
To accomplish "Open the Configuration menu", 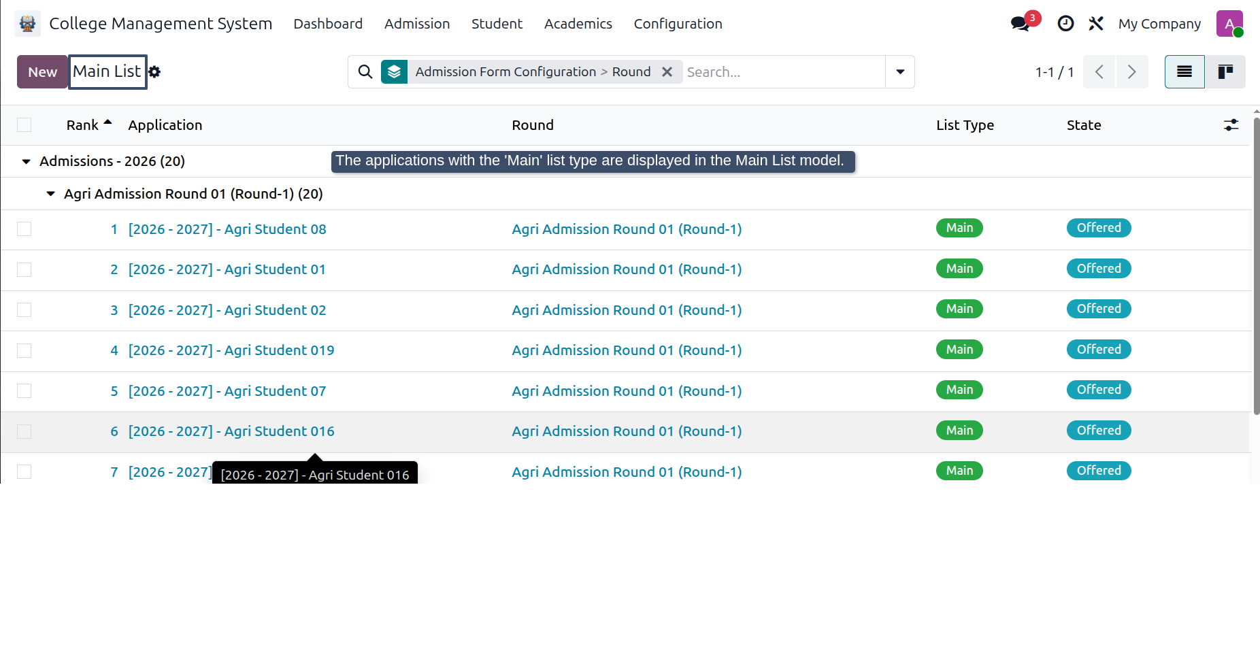I will [678, 24].
